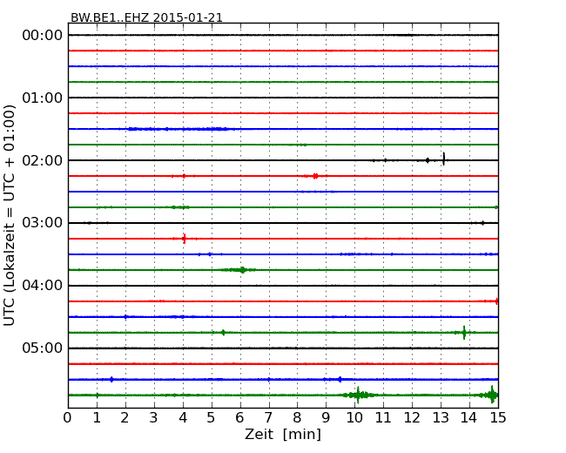The height and width of the screenshot is (453, 566).
Task: Click the black diamond near minute 12.5 on 02:00 trace
Action: click(428, 160)
